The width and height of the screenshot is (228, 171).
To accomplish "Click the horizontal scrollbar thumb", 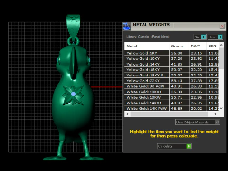I will [x=169, y=114].
